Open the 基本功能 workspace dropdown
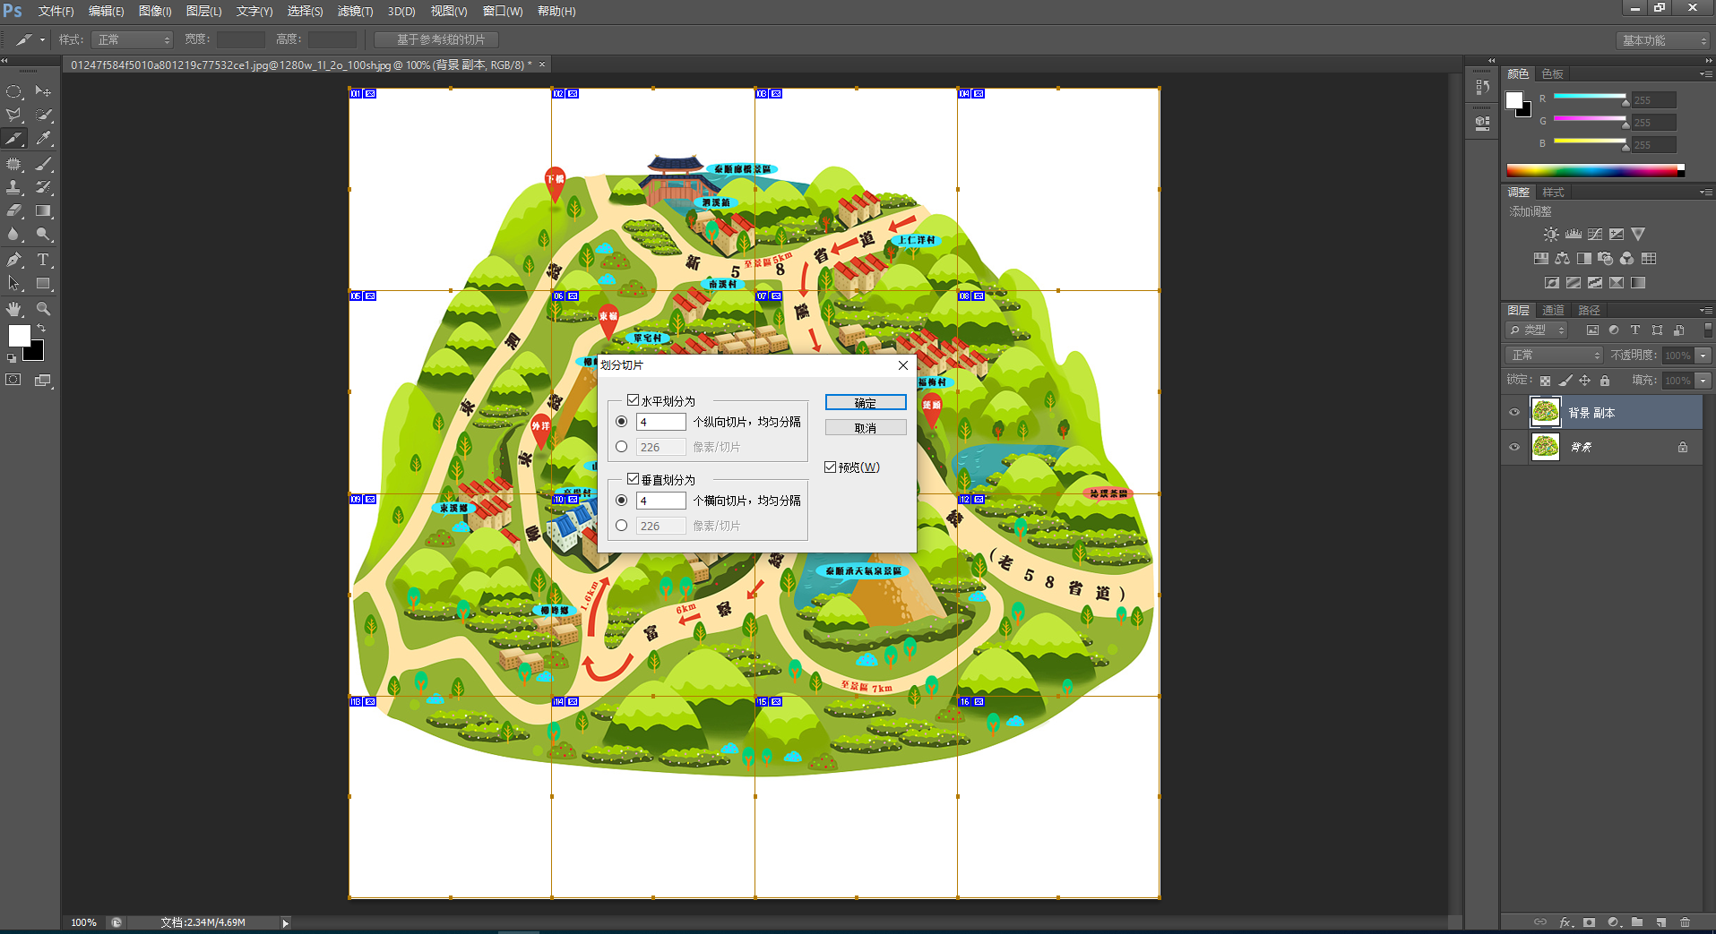Screen dimensions: 1716x934 click(x=1663, y=40)
